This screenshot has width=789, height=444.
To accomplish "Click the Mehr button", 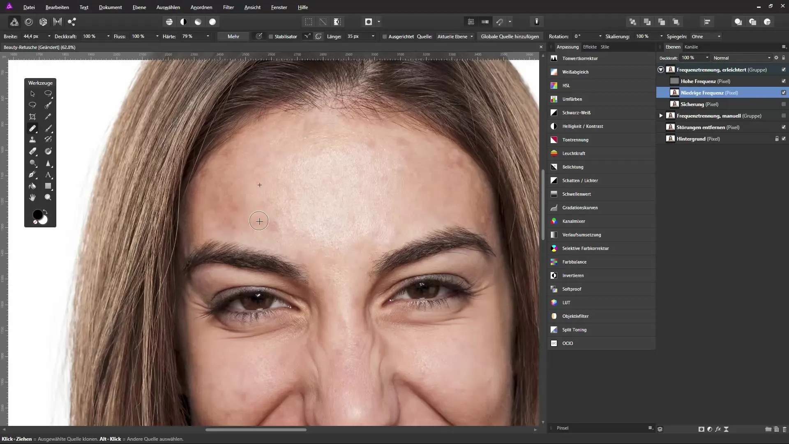I will coord(233,37).
